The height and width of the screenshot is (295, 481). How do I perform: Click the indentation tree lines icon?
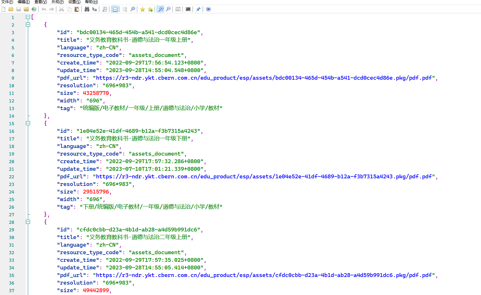125,9
